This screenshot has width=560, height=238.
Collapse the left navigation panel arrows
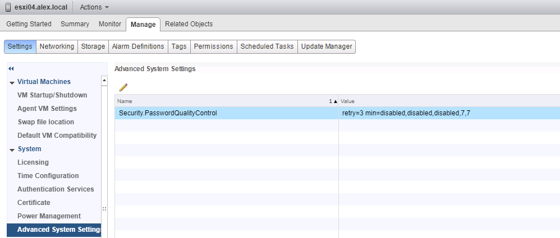pos(10,68)
